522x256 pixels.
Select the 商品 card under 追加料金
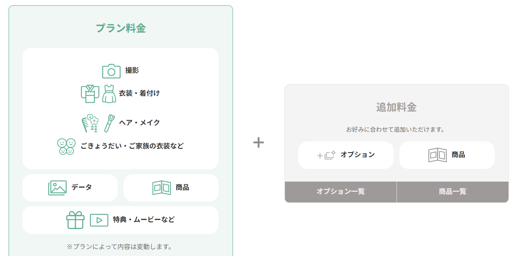pos(447,155)
